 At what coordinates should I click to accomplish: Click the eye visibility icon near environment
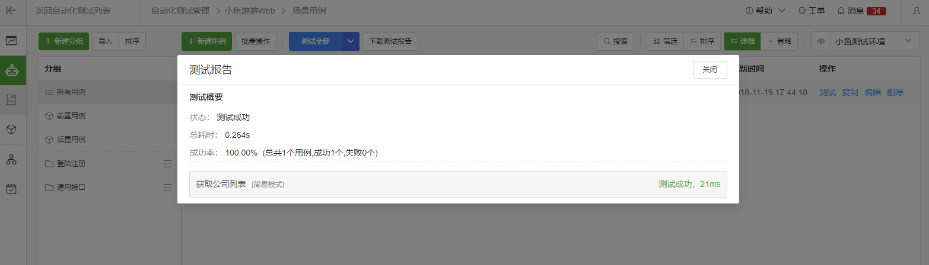point(821,41)
